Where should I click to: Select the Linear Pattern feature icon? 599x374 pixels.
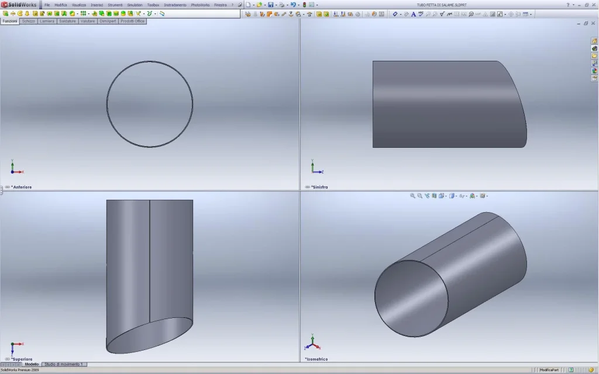tap(83, 13)
